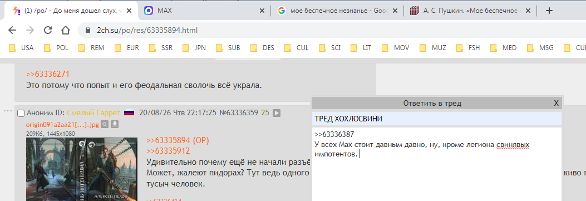586x201 pixels.
Task: Open the SSR bookmarks folder
Action: [161, 48]
